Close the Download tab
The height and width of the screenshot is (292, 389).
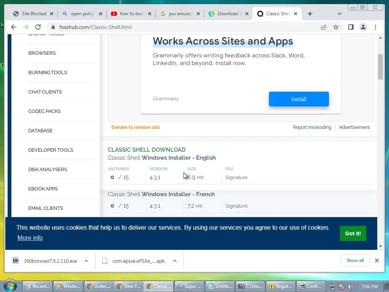pyautogui.click(x=247, y=14)
